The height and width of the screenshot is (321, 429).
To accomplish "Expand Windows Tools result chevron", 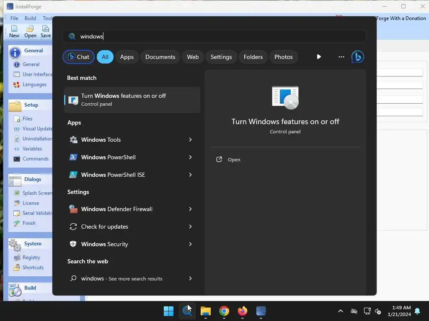I will pyautogui.click(x=191, y=140).
